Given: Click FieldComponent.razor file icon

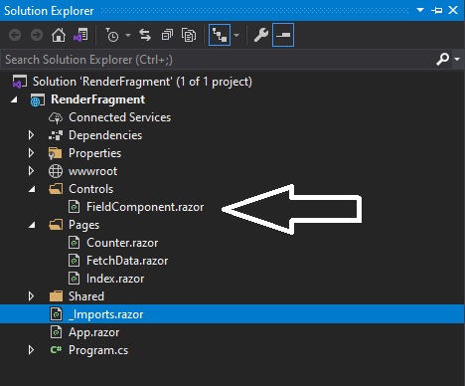Looking at the screenshot, I should coord(74,207).
